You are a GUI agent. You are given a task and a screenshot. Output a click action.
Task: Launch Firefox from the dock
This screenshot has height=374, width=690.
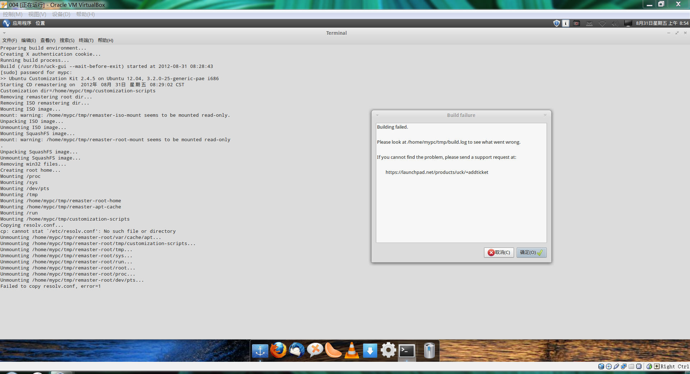click(279, 350)
